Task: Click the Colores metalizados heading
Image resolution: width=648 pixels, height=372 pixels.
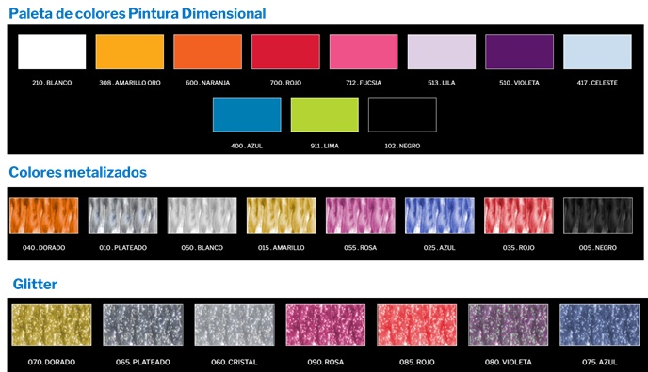Action: click(77, 172)
